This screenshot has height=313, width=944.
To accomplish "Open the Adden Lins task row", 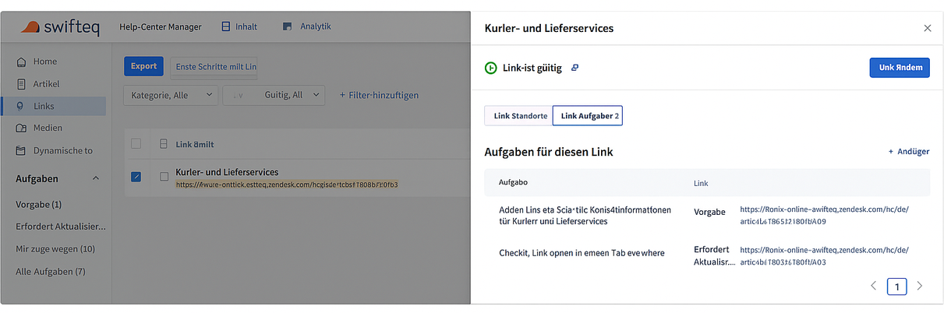I will click(x=706, y=216).
